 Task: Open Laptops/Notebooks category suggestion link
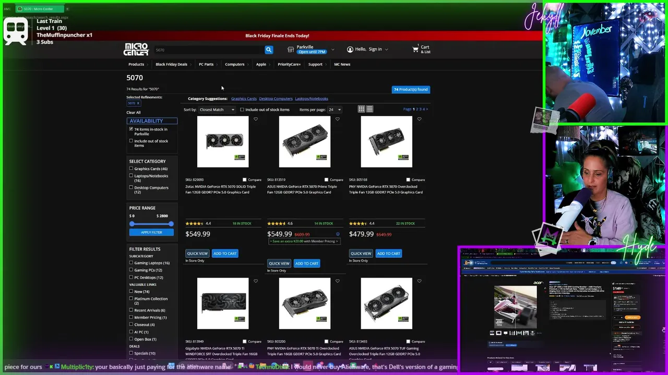point(312,98)
